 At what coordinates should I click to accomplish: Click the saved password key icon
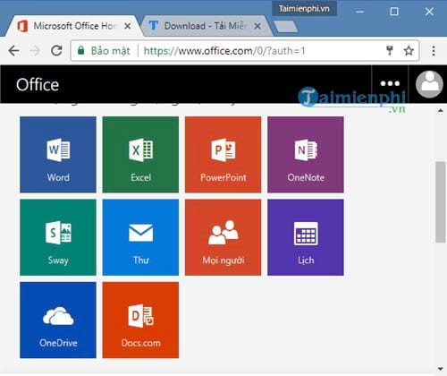390,51
